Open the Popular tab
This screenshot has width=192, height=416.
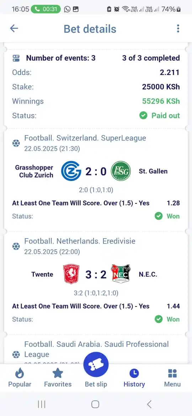click(20, 378)
